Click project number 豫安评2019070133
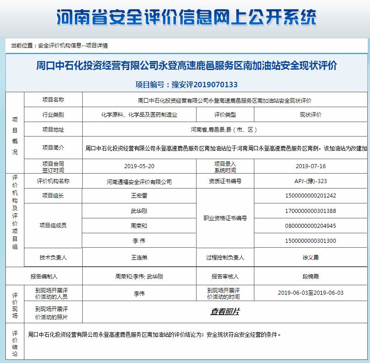 click(x=204, y=85)
